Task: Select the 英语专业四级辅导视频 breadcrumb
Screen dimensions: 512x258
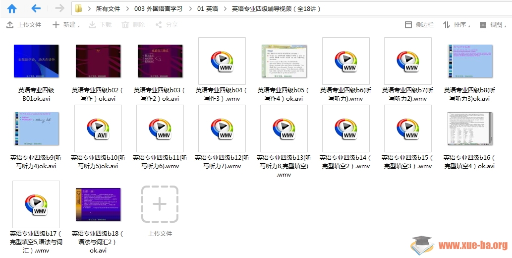Action: click(x=276, y=9)
